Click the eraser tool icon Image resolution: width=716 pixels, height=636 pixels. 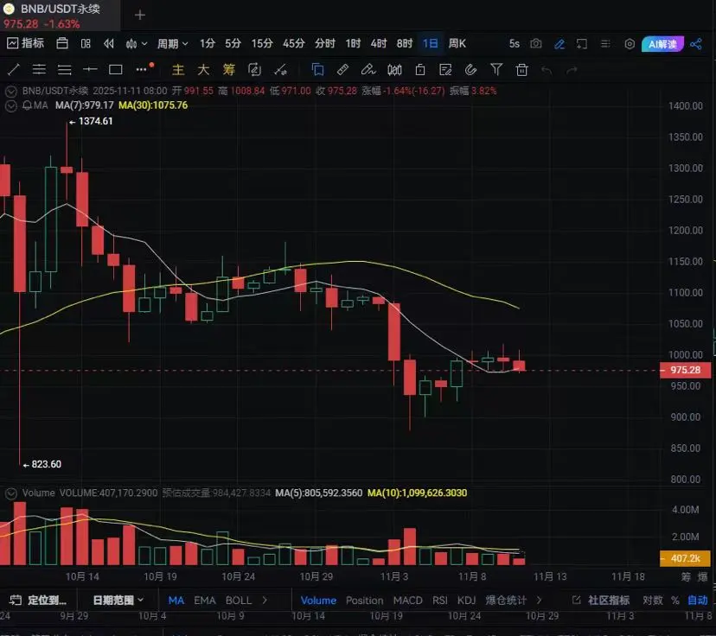tap(368, 70)
